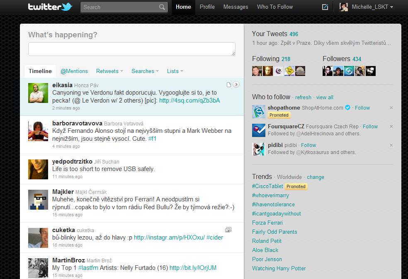The height and width of the screenshot is (279, 408).
Task: Open the #CiscoTablet promoted trend
Action: pos(267,186)
